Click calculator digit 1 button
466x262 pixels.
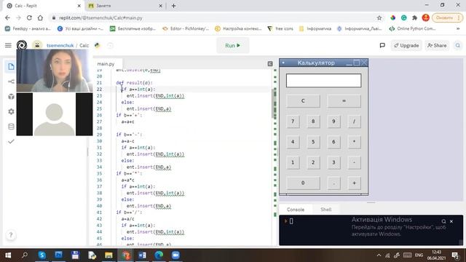click(293, 162)
